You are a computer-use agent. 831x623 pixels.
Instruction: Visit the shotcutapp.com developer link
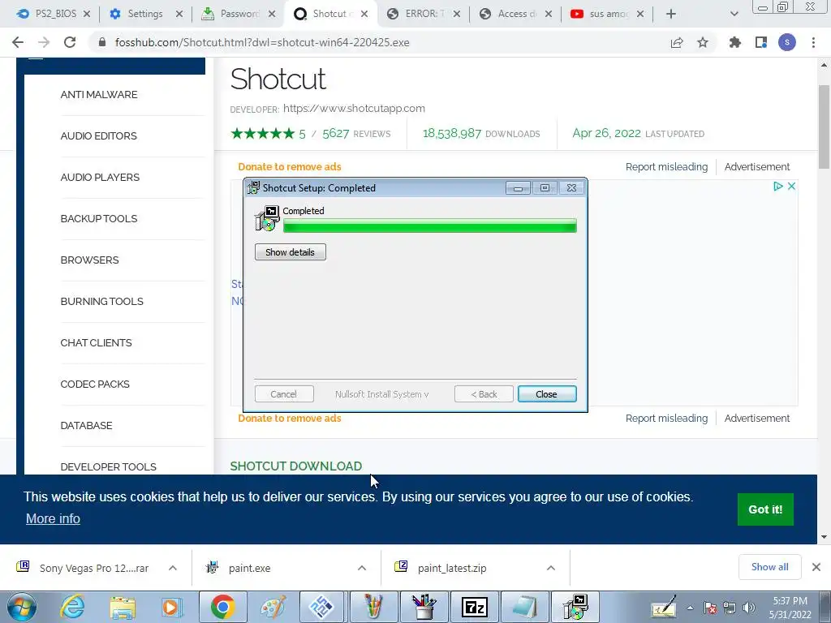tap(354, 108)
